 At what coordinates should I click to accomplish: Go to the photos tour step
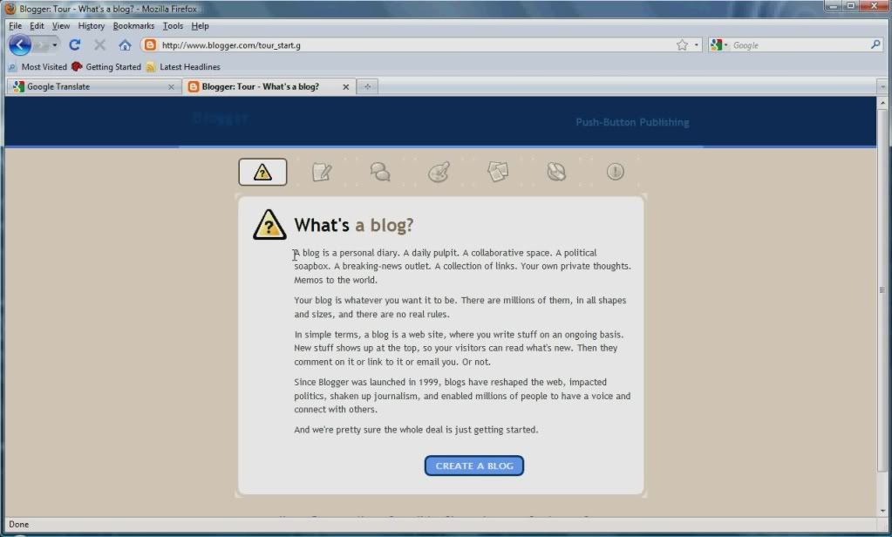click(x=498, y=171)
